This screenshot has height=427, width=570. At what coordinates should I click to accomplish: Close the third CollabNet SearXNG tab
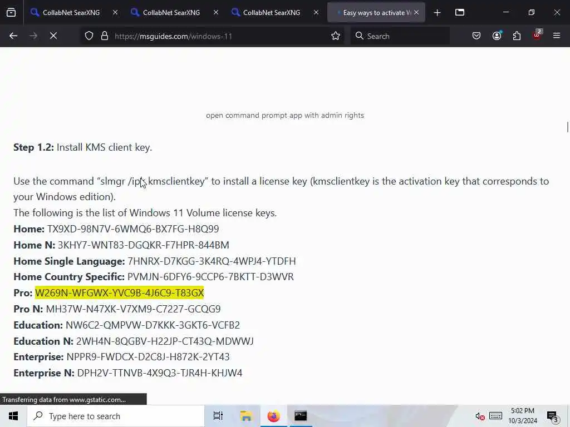coord(316,12)
